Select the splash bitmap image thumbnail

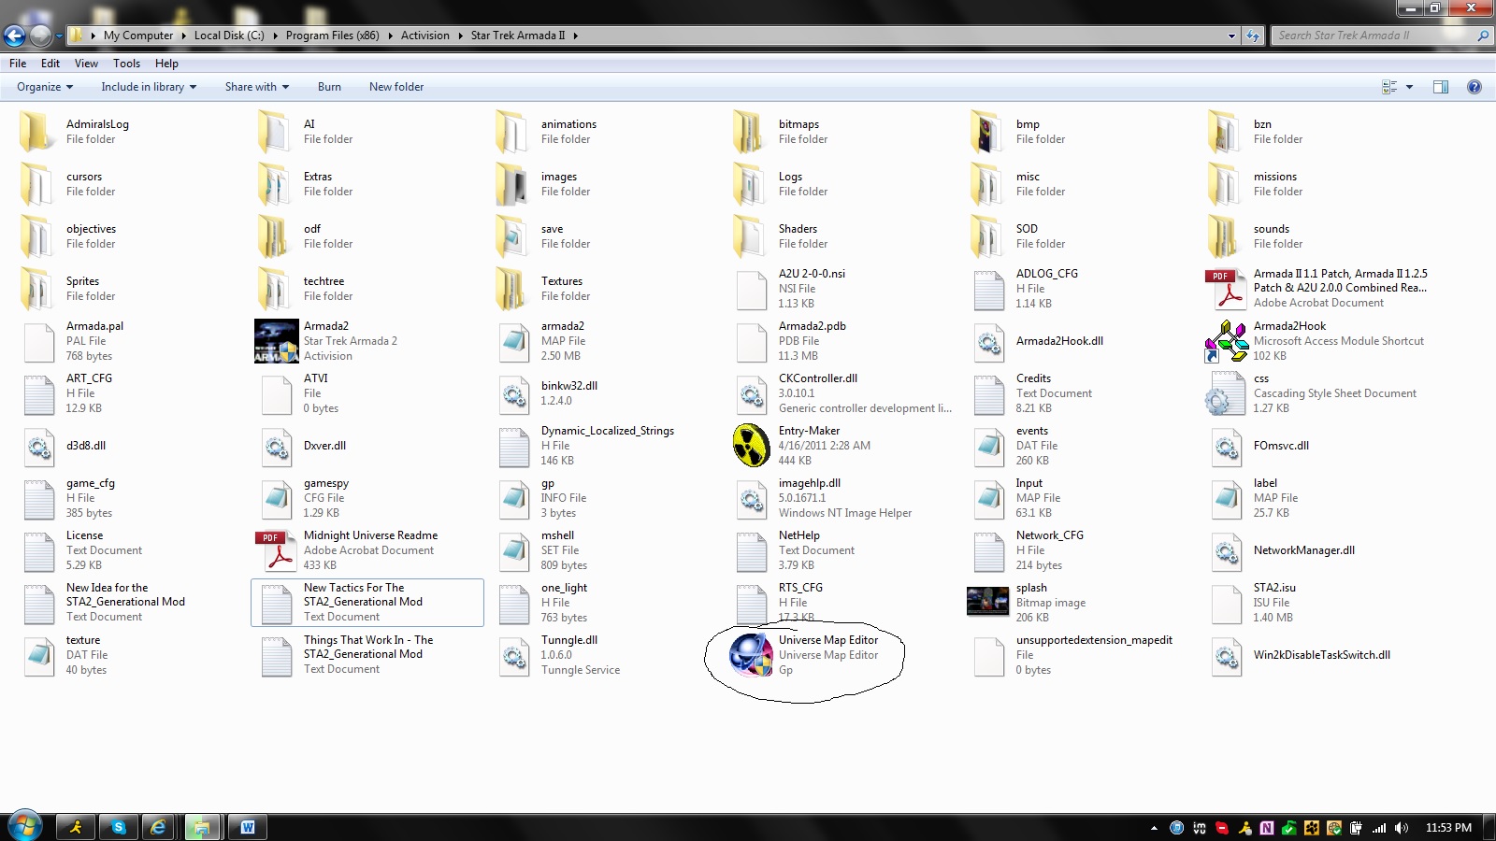pyautogui.click(x=987, y=602)
